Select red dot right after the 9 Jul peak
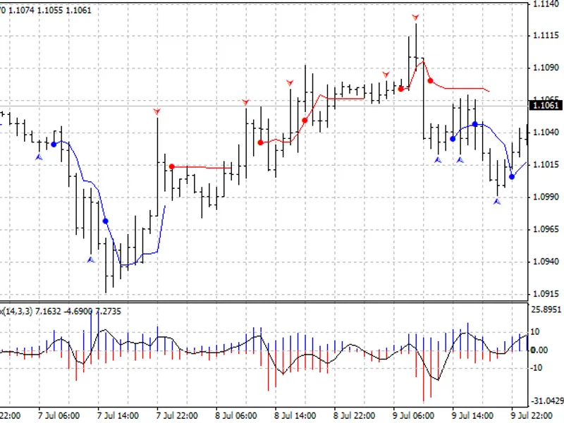The width and height of the screenshot is (564, 423). (431, 81)
